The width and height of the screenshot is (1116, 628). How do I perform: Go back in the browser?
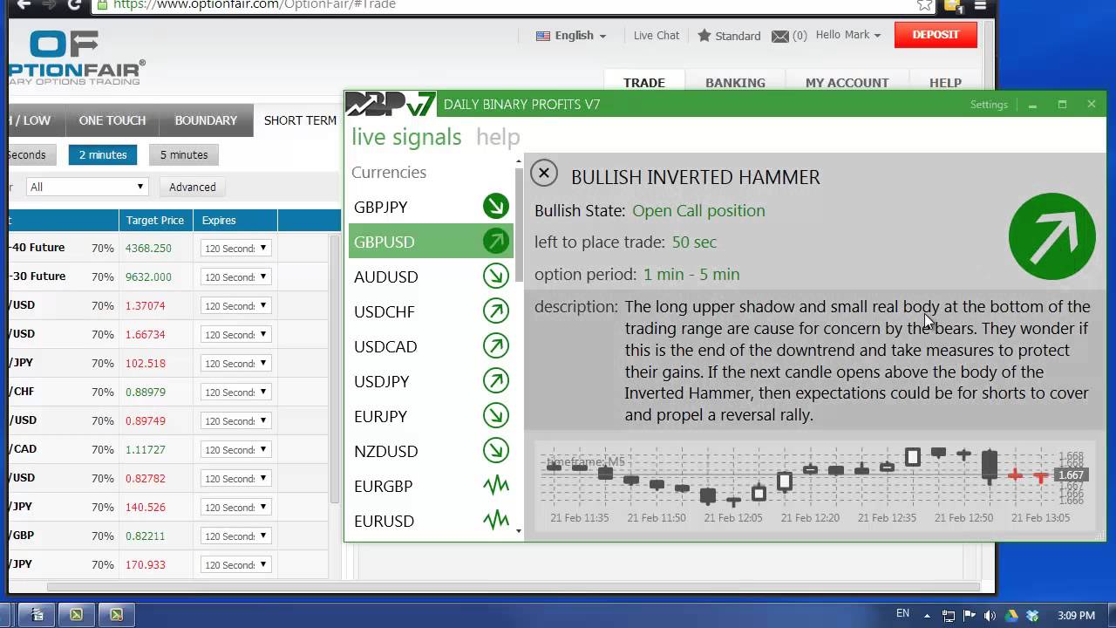(24, 4)
